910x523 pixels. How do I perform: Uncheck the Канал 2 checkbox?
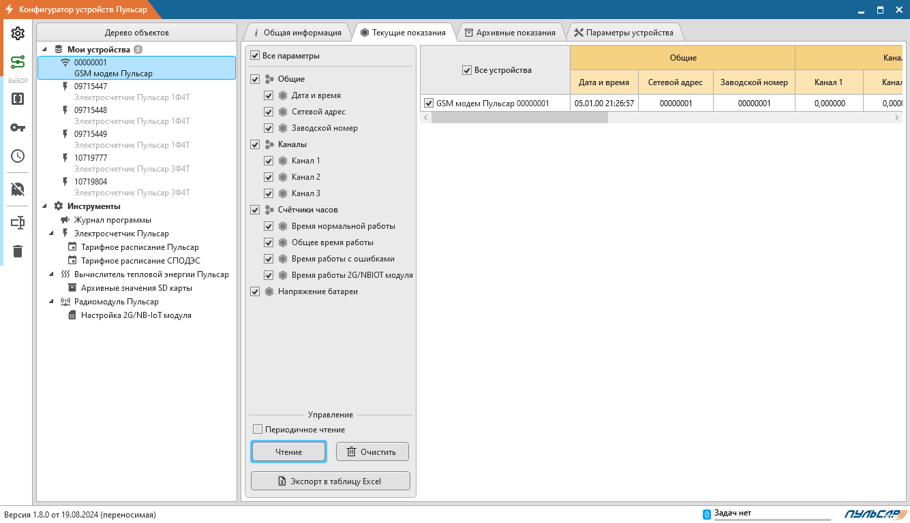pyautogui.click(x=269, y=177)
